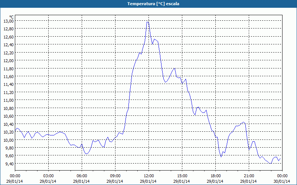Click the 30/01/14 date label
Viewport: 297px width, 185px height.
pos(282,181)
